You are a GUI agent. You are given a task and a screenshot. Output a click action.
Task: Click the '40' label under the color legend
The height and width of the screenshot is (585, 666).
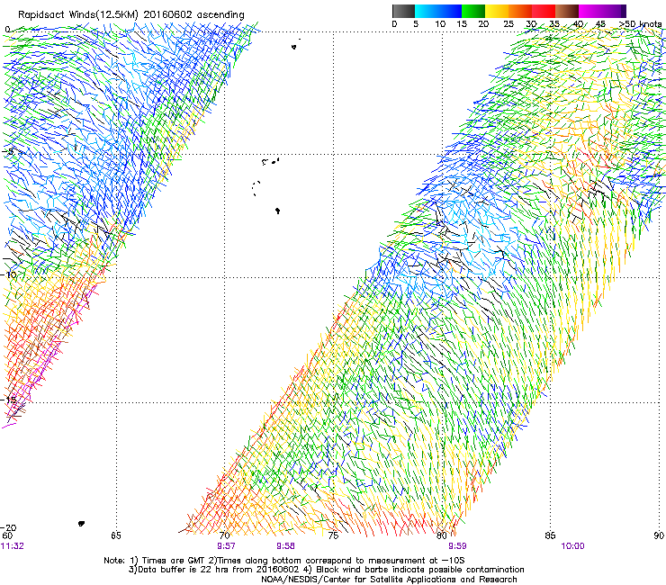[x=578, y=24]
